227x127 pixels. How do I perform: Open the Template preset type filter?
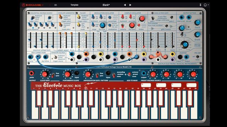coord(74,5)
